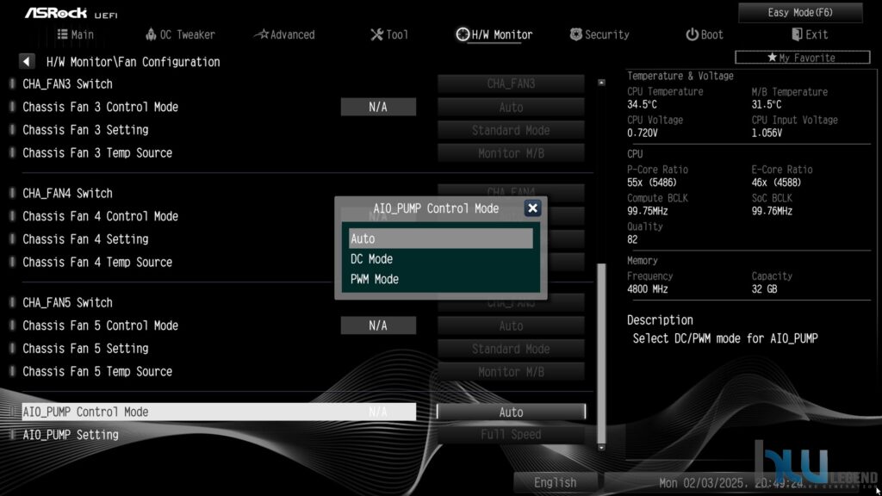882x496 pixels.
Task: Click the scrollbar down arrow
Action: [601, 448]
